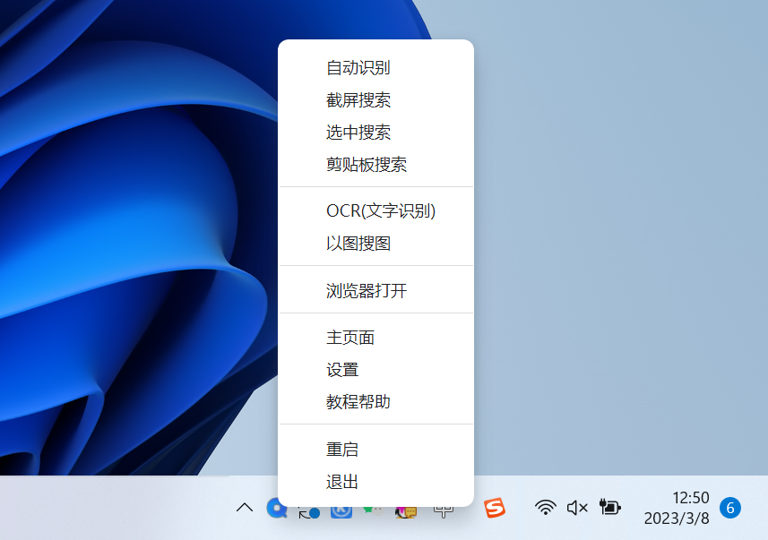Select 教程帮助 menu entry
Viewport: 768px width, 540px height.
tap(375, 402)
